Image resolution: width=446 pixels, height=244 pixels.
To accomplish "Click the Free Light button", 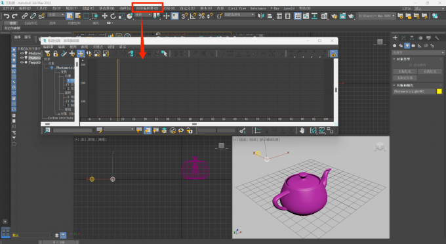I will point(430,71).
